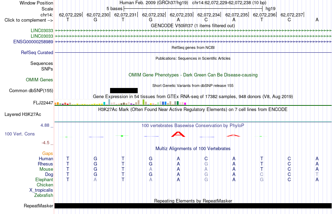332x214 pixels.
Task: Open Multiz Alignments of 100 Vertebrates title
Action: pos(193,149)
